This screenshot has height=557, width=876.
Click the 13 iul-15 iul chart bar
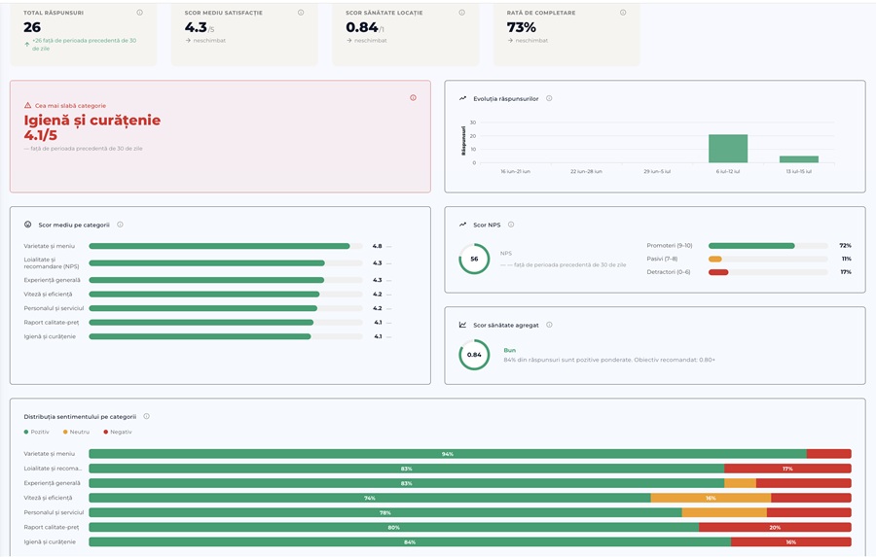coord(799,159)
